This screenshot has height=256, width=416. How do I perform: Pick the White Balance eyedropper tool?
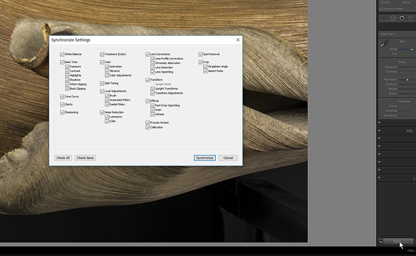coord(385,44)
